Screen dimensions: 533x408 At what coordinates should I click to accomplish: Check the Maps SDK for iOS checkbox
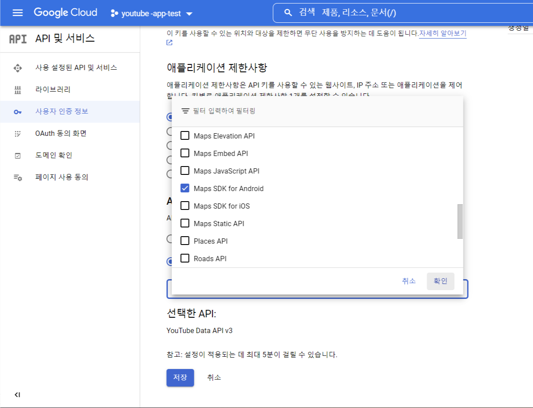tap(185, 206)
